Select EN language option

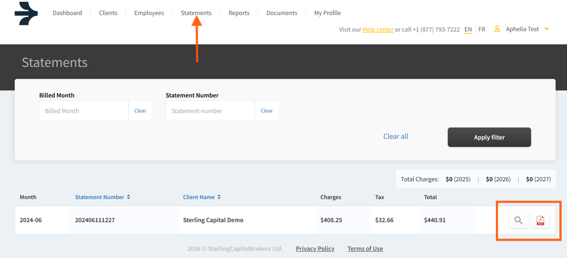(468, 29)
